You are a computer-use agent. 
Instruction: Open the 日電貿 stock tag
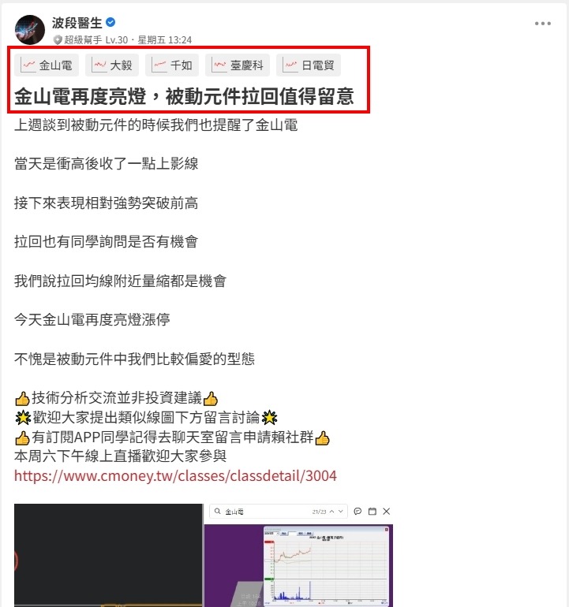click(x=309, y=65)
